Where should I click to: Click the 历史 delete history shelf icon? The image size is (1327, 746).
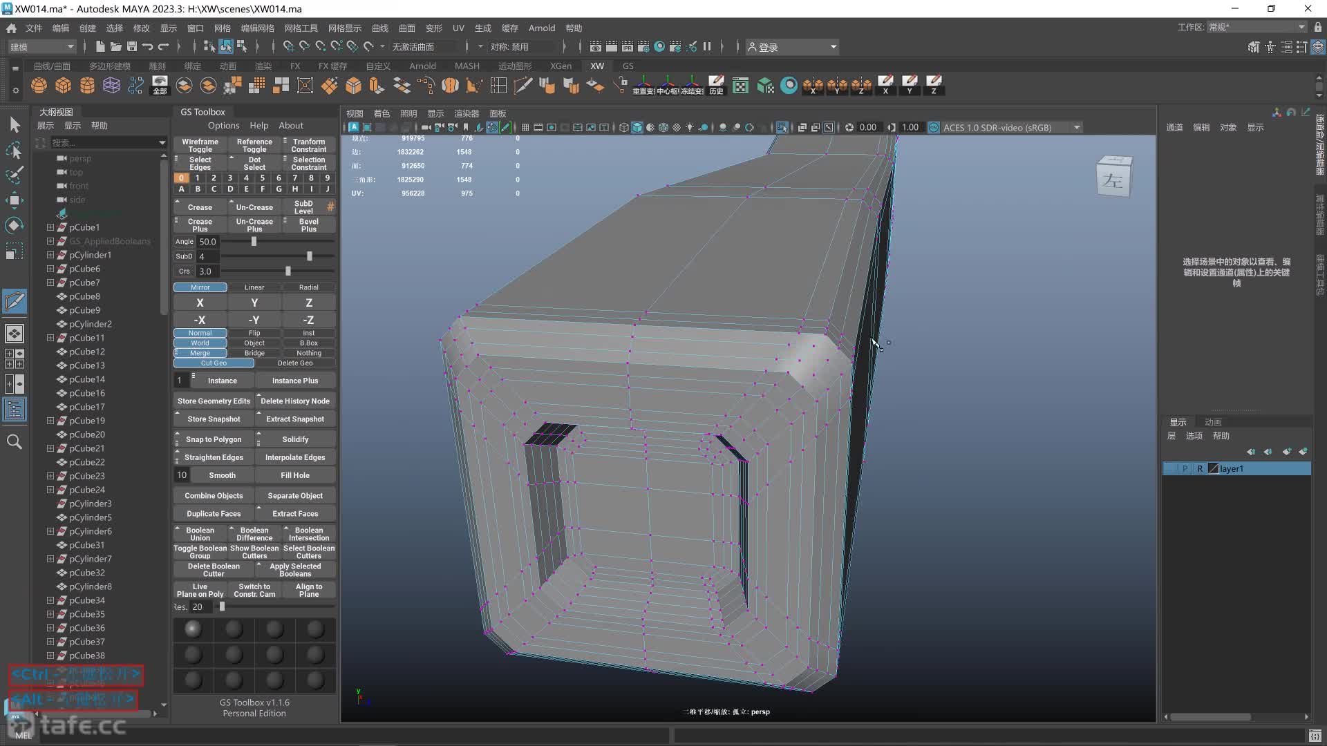(x=716, y=86)
